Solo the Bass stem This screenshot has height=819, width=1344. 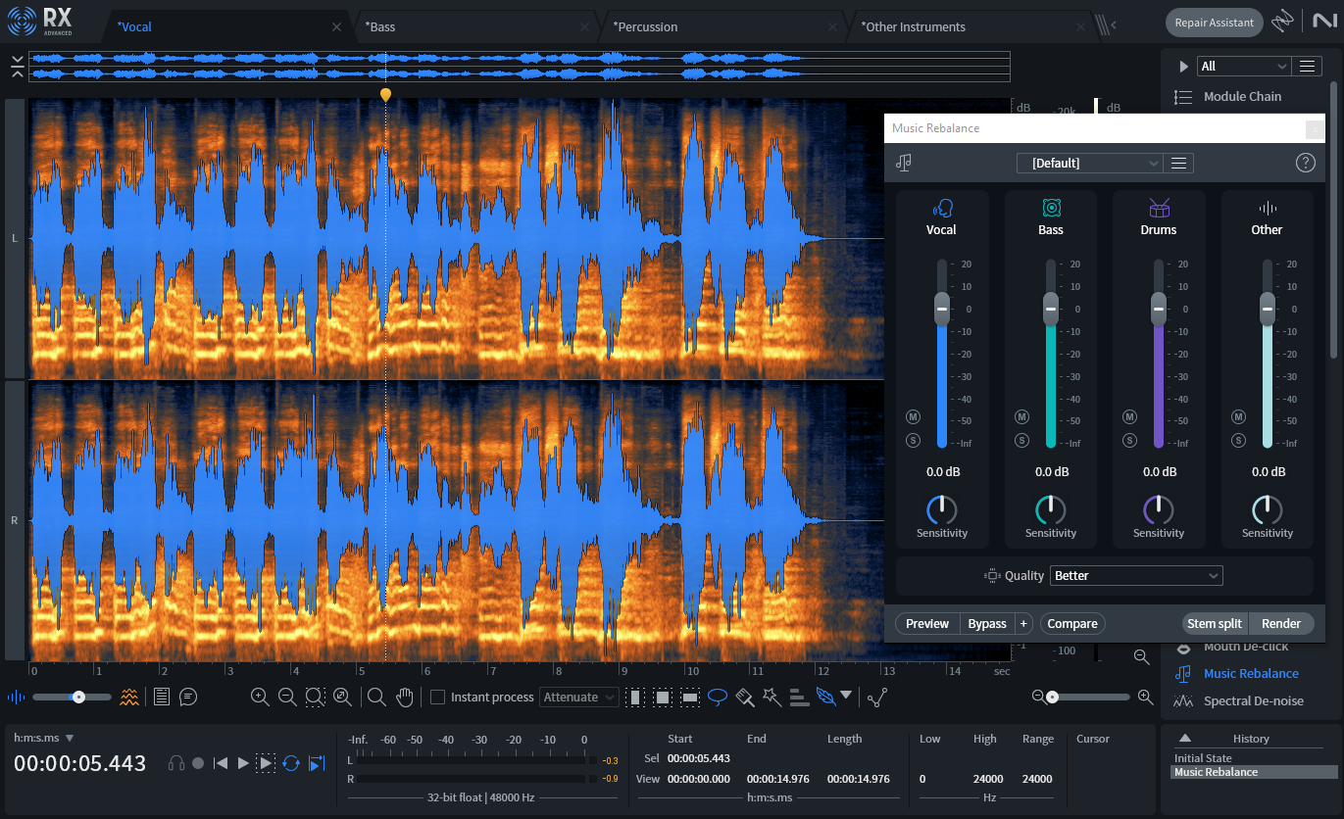click(x=1021, y=440)
